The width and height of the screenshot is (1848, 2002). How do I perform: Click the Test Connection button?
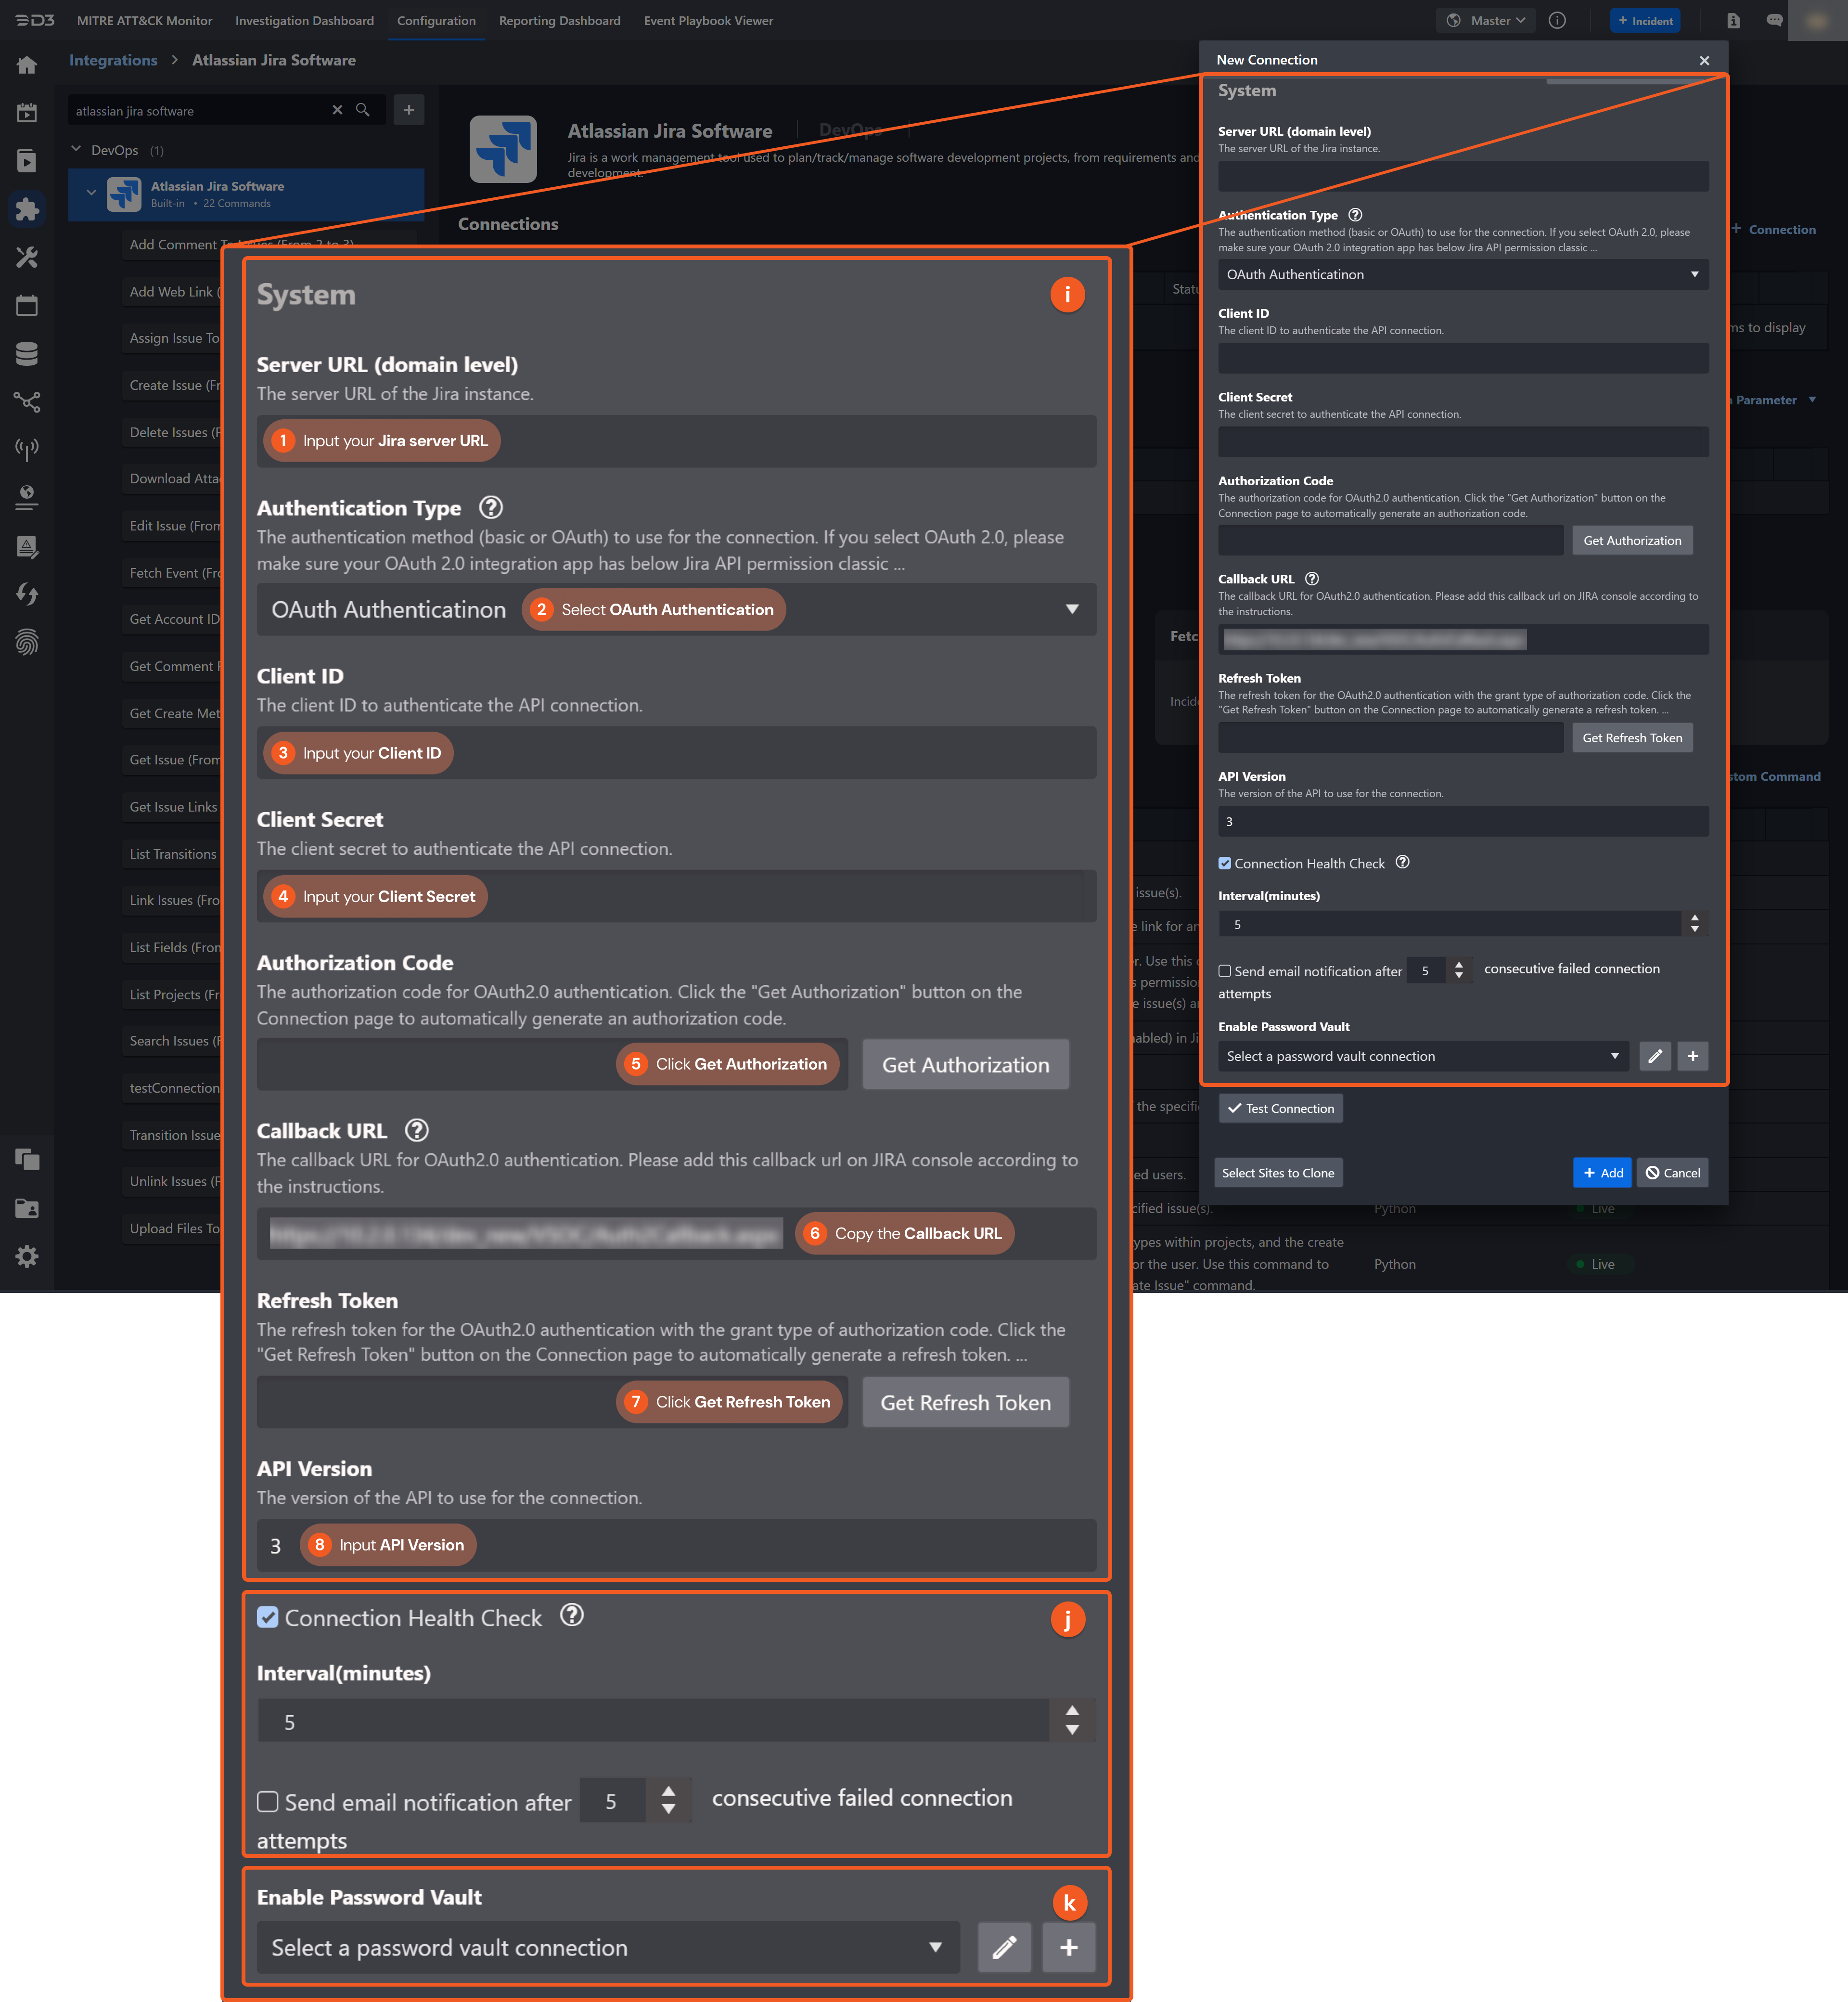click(1280, 1108)
